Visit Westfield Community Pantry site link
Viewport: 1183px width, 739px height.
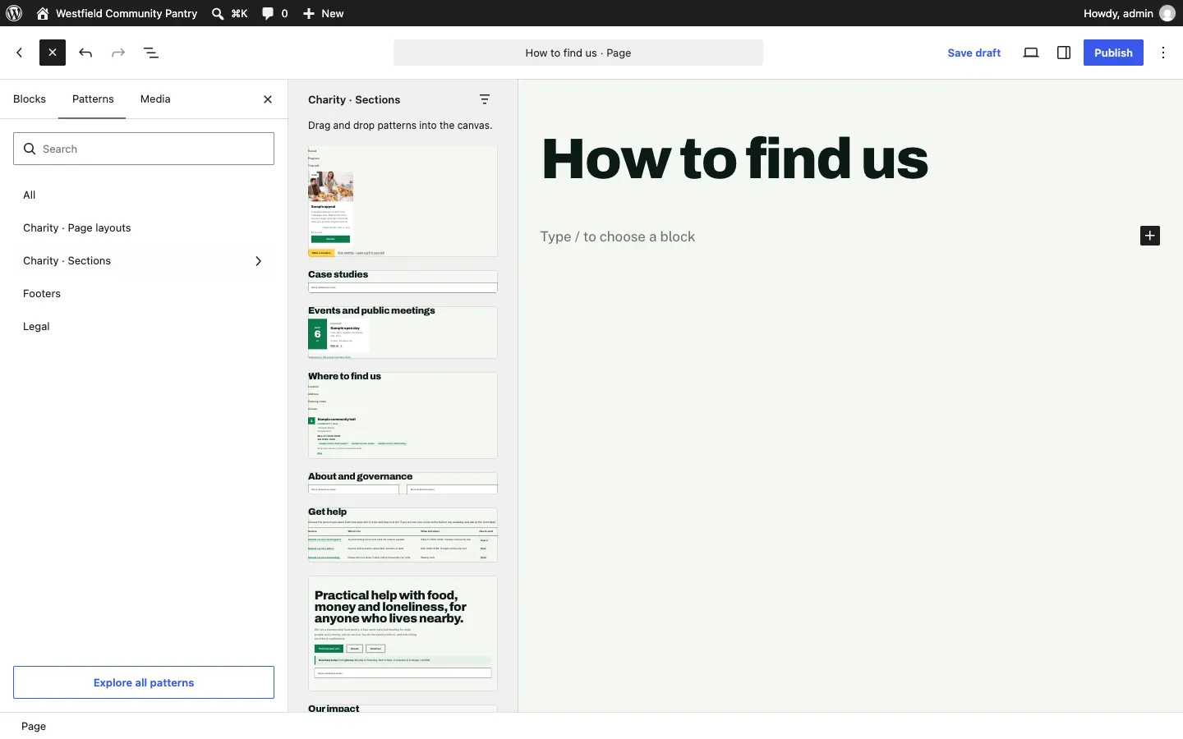(x=117, y=13)
